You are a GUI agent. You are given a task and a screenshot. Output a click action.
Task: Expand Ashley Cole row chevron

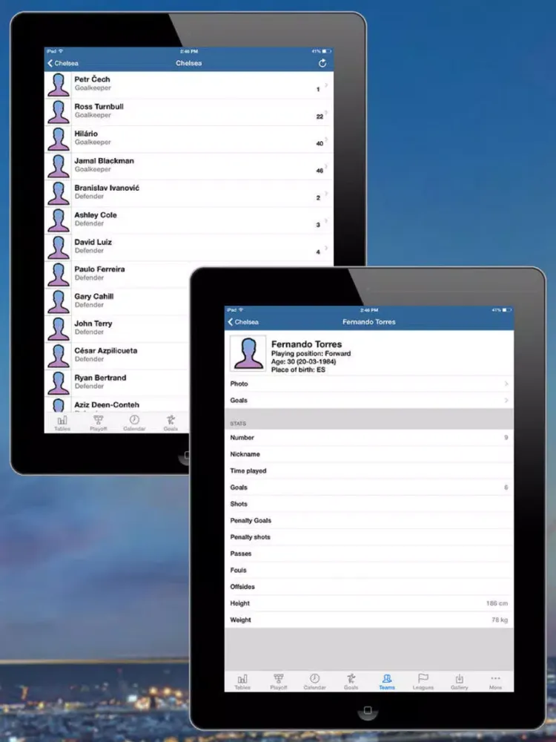(x=326, y=220)
